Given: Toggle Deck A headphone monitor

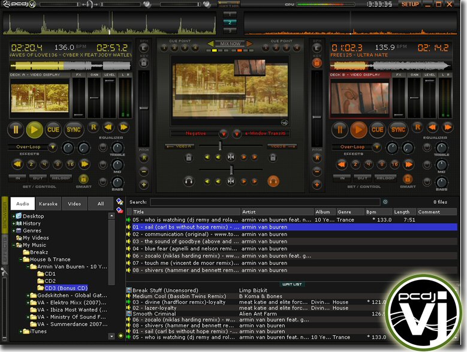Looking at the screenshot, I should coord(188,181).
